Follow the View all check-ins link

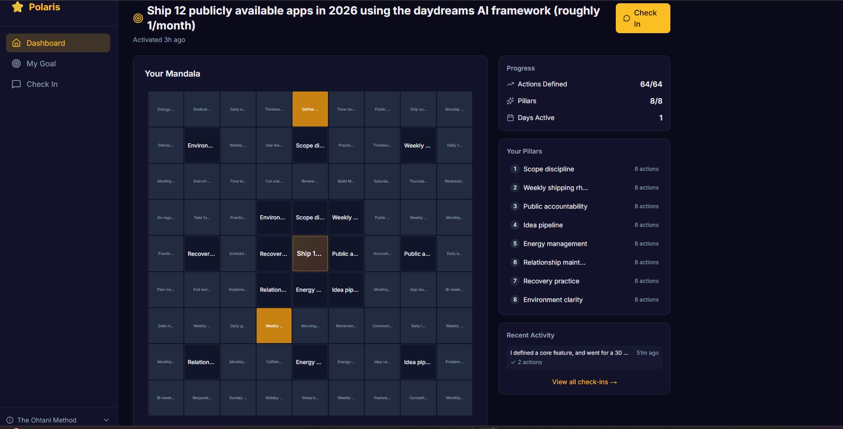(584, 382)
